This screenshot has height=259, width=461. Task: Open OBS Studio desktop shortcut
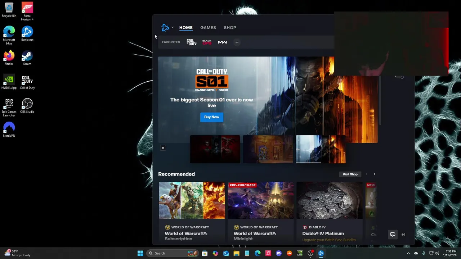[27, 106]
